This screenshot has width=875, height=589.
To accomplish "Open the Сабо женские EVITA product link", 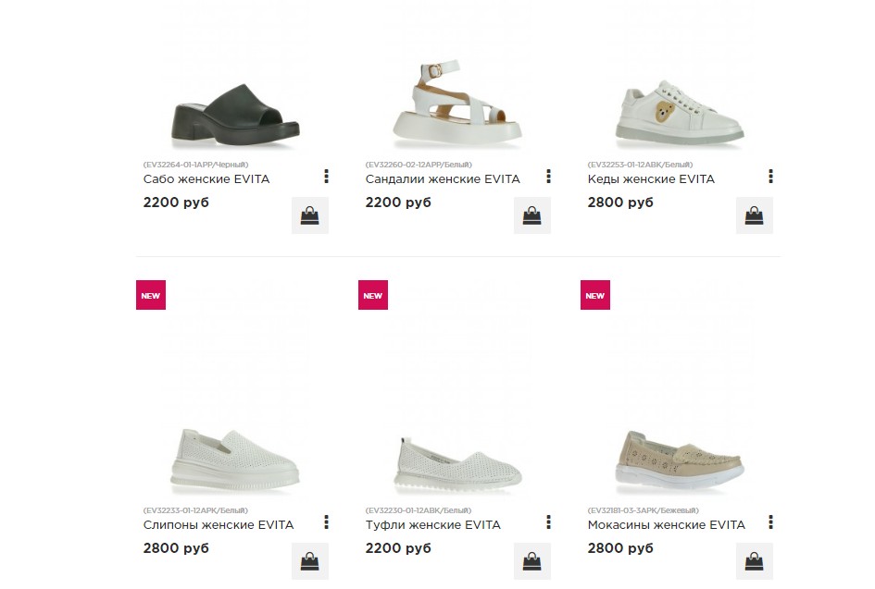I will 206,179.
